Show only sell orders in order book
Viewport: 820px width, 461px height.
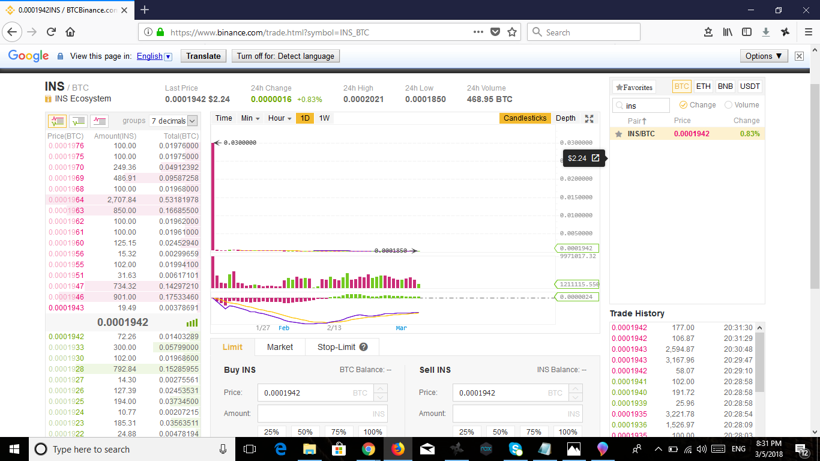click(x=100, y=121)
